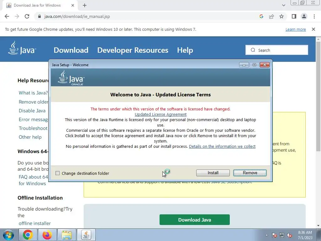The height and width of the screenshot is (241, 321).
Task: Open Chrome's three-dot menu
Action: pos(314,16)
